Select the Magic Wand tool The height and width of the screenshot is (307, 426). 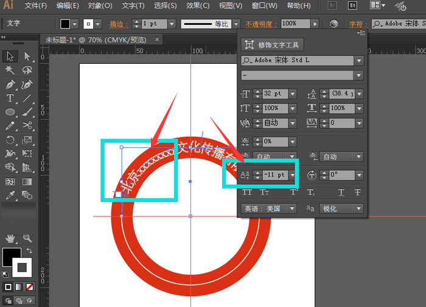coord(10,71)
